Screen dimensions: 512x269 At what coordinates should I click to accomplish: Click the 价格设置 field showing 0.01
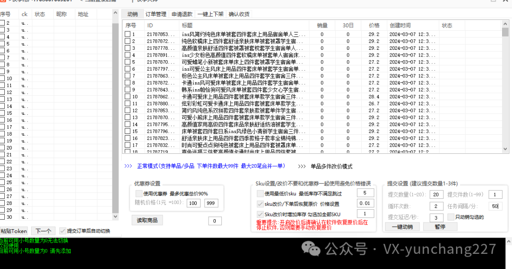(365, 204)
